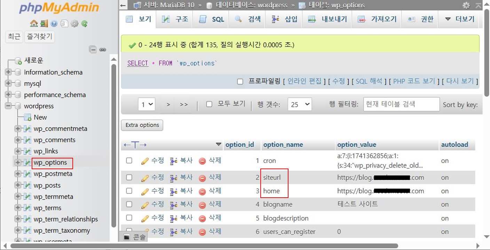Click the delete icon in the home row
Screen dimensions: 490x250
point(202,191)
